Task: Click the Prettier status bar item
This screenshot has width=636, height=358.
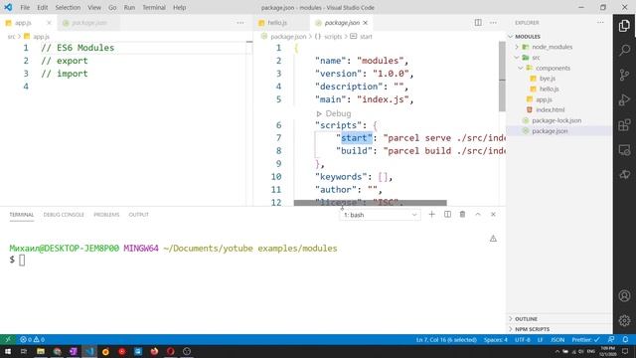Action: (x=585, y=339)
